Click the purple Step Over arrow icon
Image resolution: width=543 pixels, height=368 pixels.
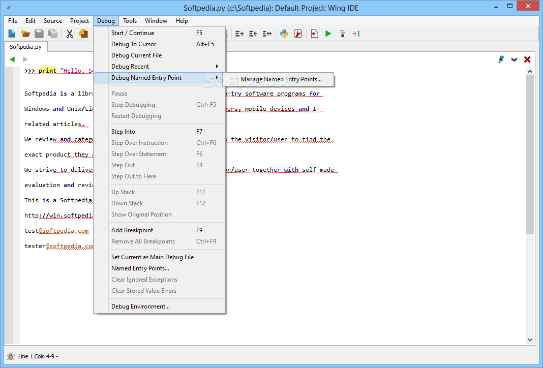click(x=356, y=34)
